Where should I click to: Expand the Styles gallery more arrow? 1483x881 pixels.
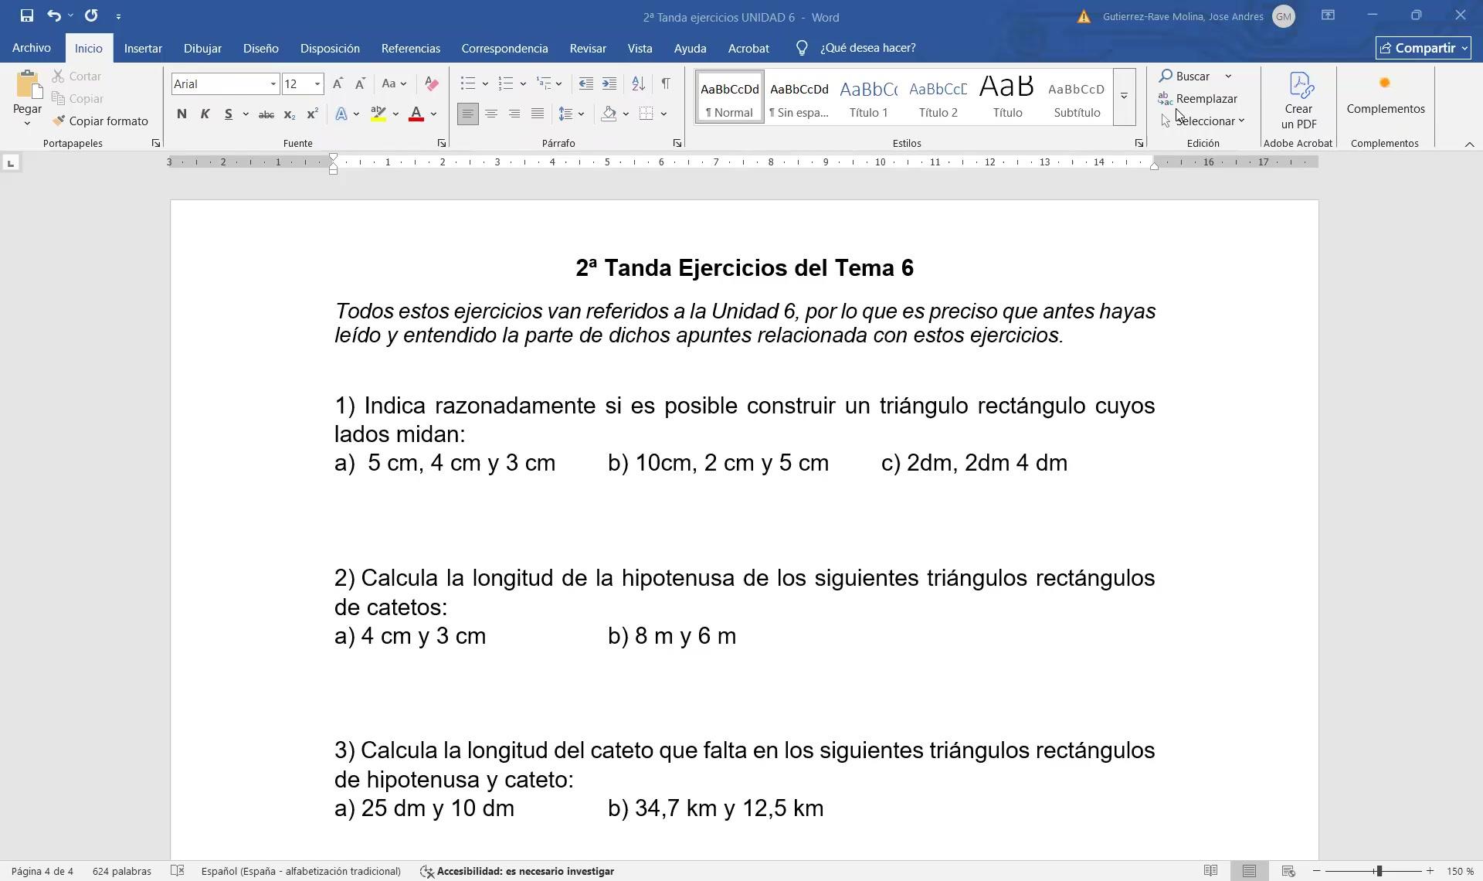1124,97
